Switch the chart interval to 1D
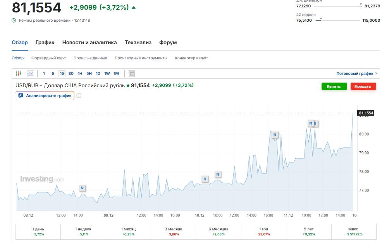The width and height of the screenshot is (382, 242). 98,73
